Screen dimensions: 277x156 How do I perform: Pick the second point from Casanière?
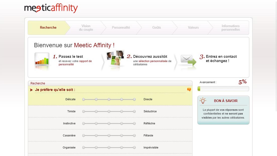pyautogui.click(x=96, y=135)
